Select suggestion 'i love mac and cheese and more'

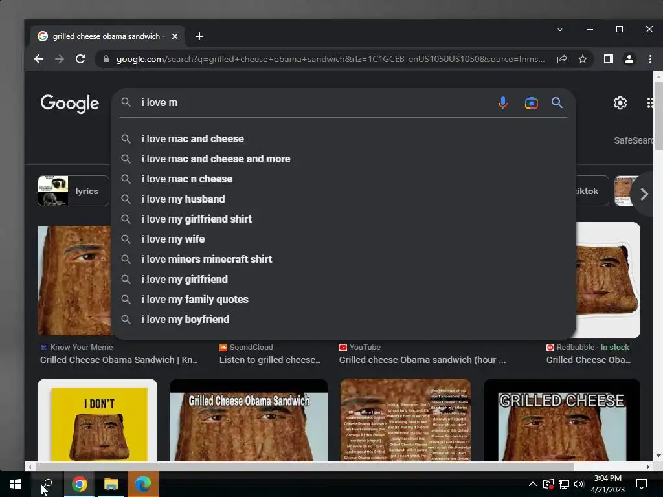tap(343, 159)
